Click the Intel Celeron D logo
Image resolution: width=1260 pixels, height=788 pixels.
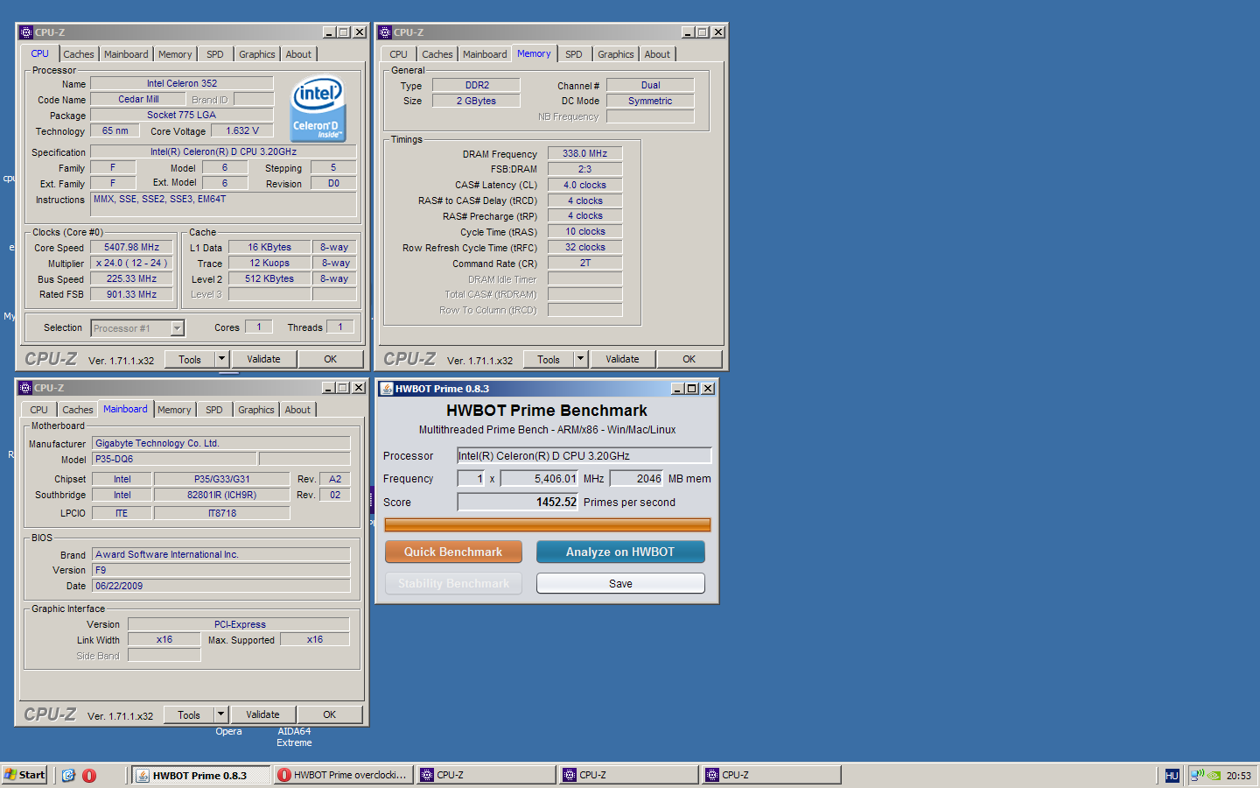[318, 109]
